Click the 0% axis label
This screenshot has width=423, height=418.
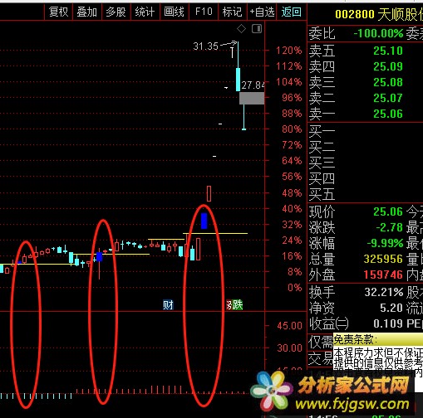295,288
